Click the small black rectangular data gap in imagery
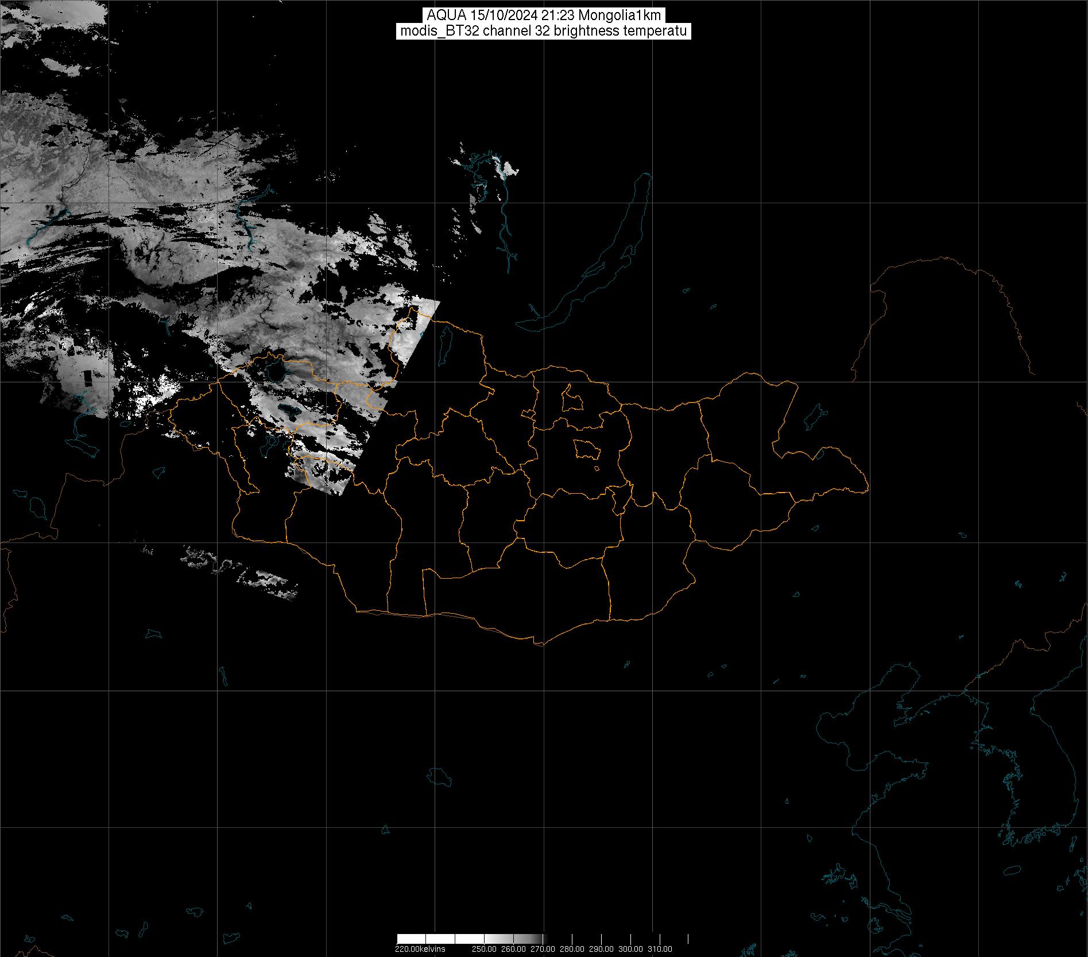This screenshot has height=957, width=1088. (88, 378)
